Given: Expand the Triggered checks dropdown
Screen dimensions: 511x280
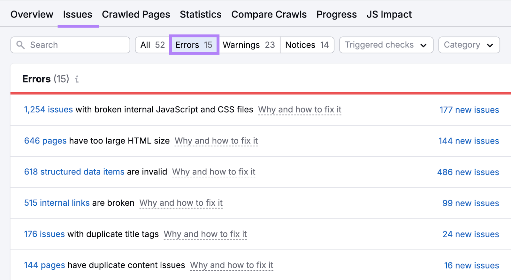Looking at the screenshot, I should (x=386, y=45).
